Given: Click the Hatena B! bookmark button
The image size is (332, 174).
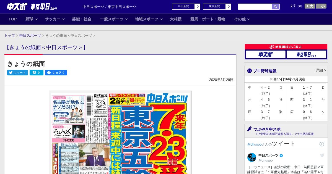Looking at the screenshot, I should [37, 73].
